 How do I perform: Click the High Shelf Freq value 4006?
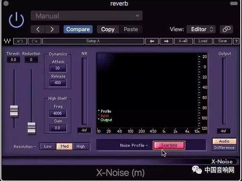[58, 114]
